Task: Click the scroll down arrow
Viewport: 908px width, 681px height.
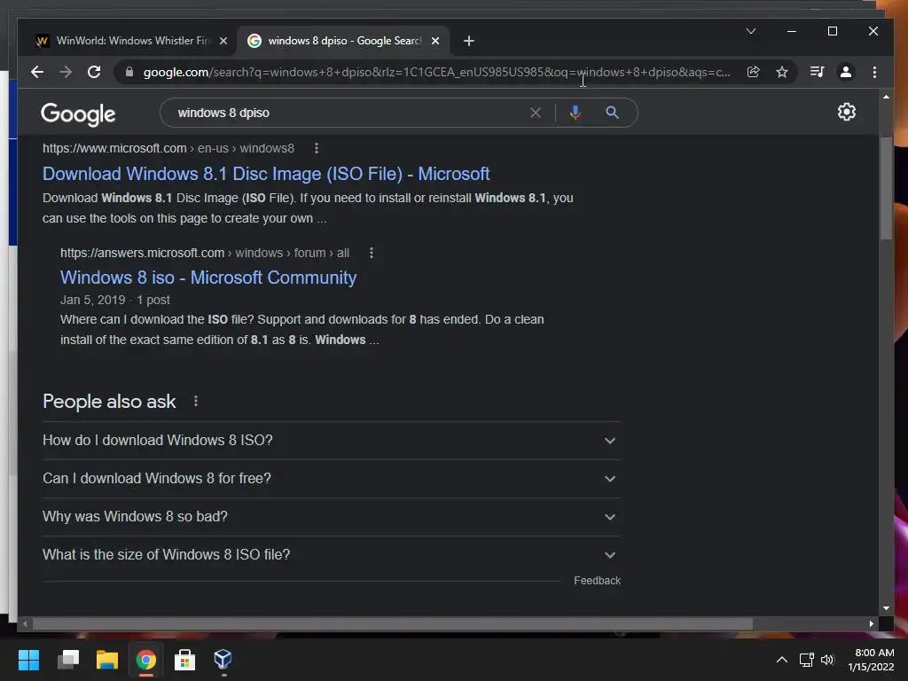Action: pos(886,608)
